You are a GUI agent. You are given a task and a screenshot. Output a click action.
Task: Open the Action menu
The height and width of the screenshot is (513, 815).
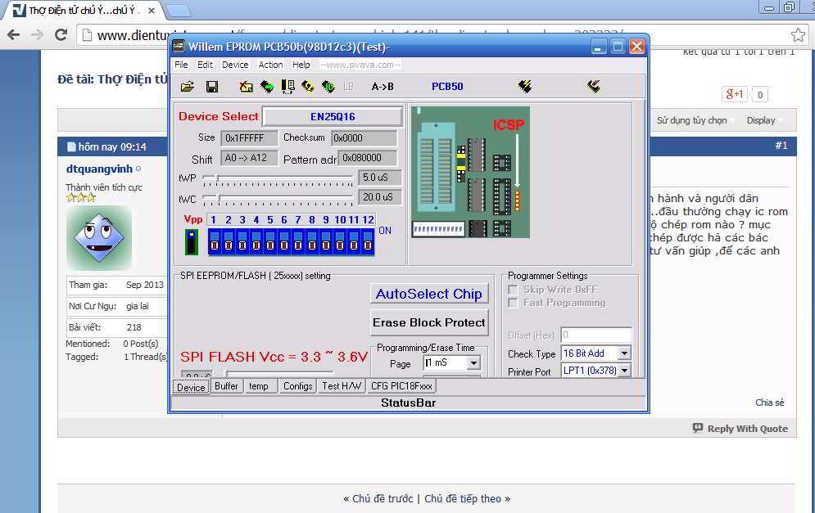click(270, 65)
